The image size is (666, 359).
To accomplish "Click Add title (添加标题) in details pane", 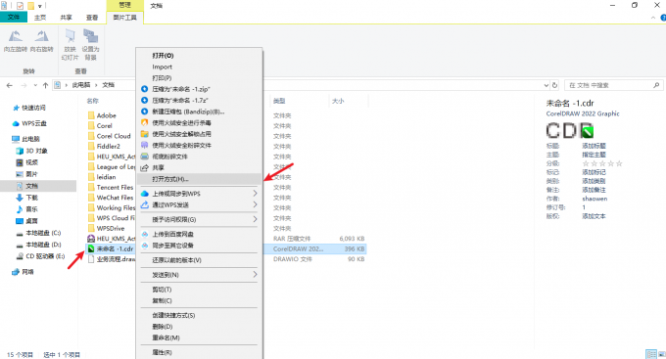I will [594, 146].
